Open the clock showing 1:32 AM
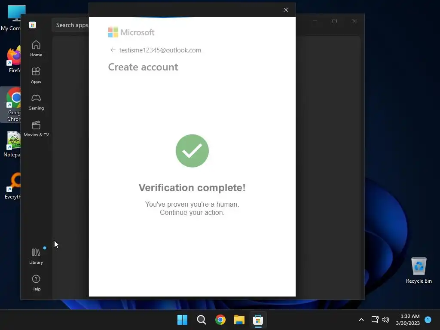Screen dimensions: 440x330 pyautogui.click(x=408, y=320)
